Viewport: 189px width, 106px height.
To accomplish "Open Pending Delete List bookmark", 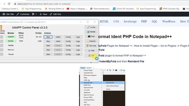I will coord(55,9).
